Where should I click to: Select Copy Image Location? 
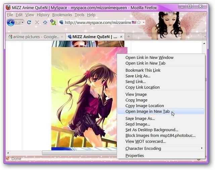coord(144,106)
